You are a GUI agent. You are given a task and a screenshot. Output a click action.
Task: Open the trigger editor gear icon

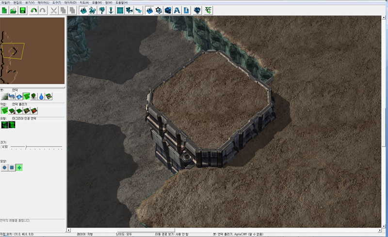click(x=159, y=10)
